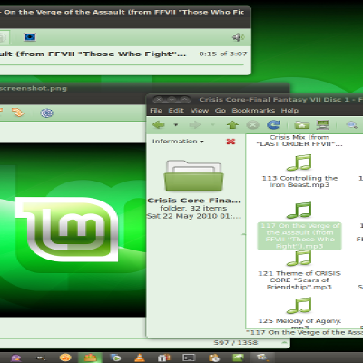The height and width of the screenshot is (363, 363).
Task: Open the green picture icon in taskbar
Action: click(238, 358)
